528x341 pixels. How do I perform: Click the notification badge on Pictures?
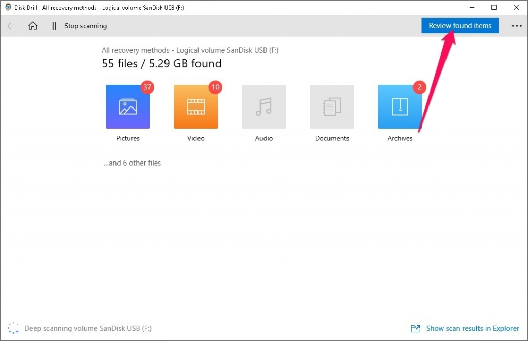[147, 87]
